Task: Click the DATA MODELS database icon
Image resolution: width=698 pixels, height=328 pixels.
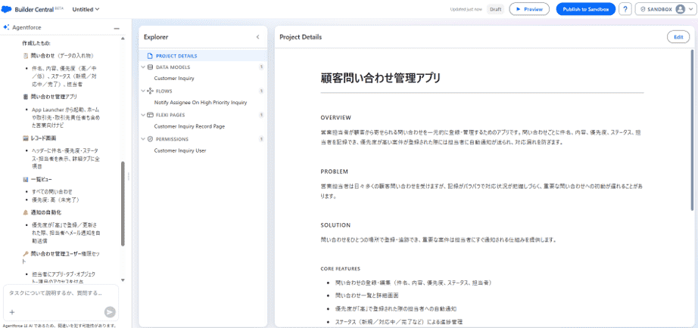Action: [150, 67]
